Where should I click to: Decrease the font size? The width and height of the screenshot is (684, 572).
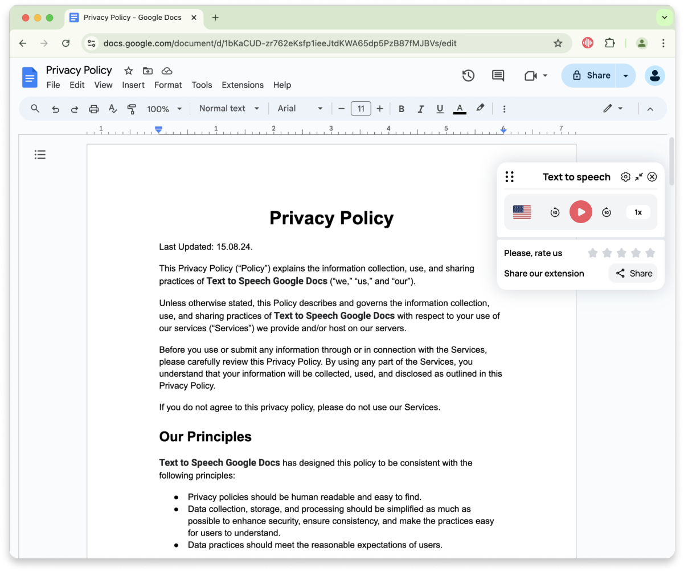coord(342,109)
